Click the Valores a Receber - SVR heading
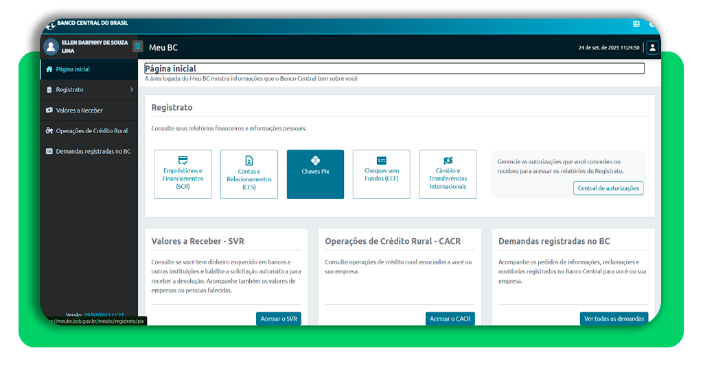The width and height of the screenshot is (703, 368). click(198, 241)
